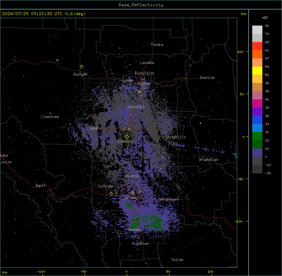Image resolution: width=282 pixels, height=276 pixels.
Task: Click the white asterisk marker east of Innisfail
Action: (164, 100)
